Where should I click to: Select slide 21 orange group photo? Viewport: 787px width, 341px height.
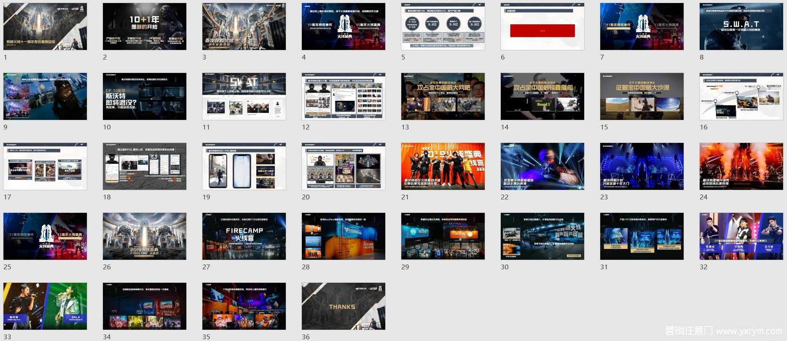click(x=443, y=166)
